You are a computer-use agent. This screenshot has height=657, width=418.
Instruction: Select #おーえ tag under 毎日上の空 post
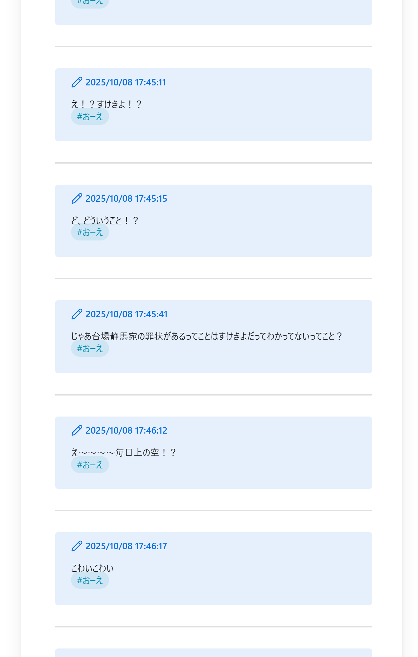(90, 465)
